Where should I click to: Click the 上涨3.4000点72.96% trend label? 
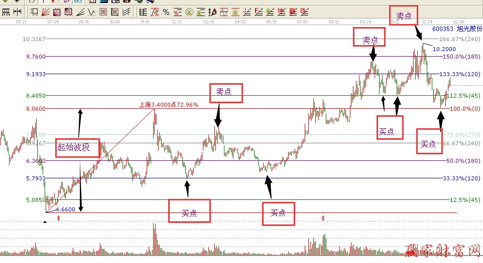(169, 105)
